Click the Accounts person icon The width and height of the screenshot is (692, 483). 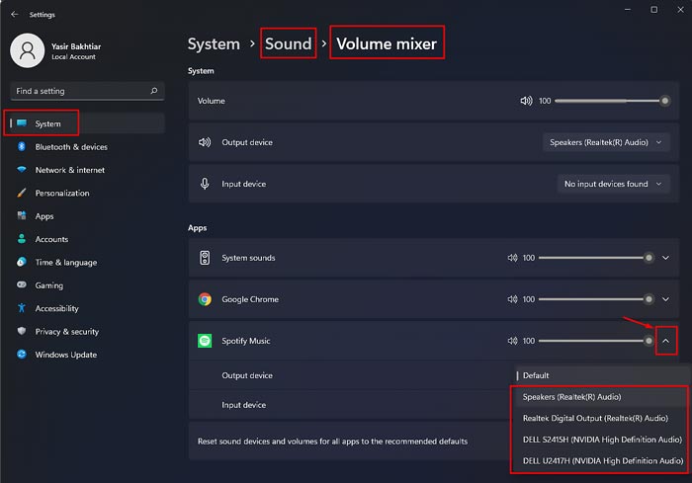(22, 239)
